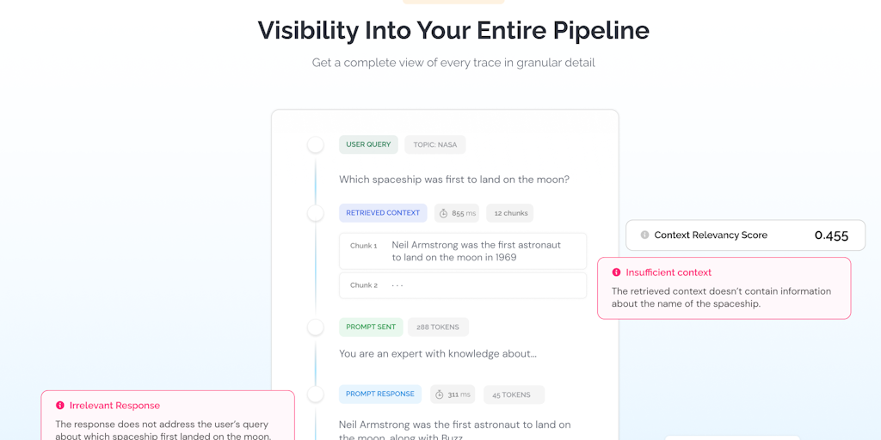Select the timeline node next to User Query
Screen dimensions: 881x440
(316, 145)
